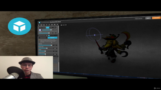Open the Help Center link
Image resolution: width=161 pixels, height=90 pixels.
139,18
